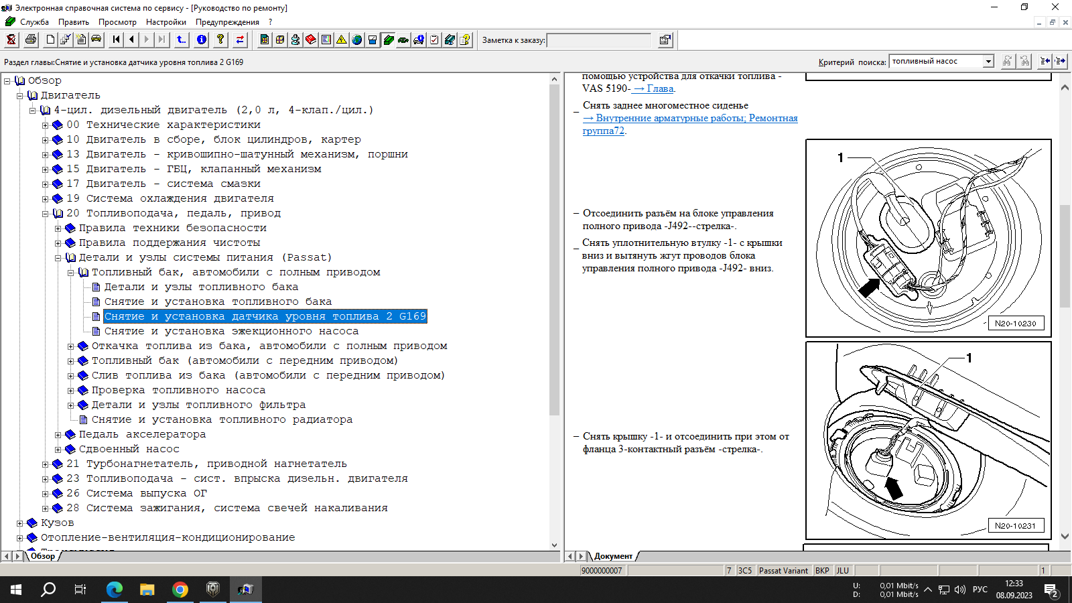The image size is (1072, 603).
Task: Open the 'Настройки' menu
Action: (165, 22)
